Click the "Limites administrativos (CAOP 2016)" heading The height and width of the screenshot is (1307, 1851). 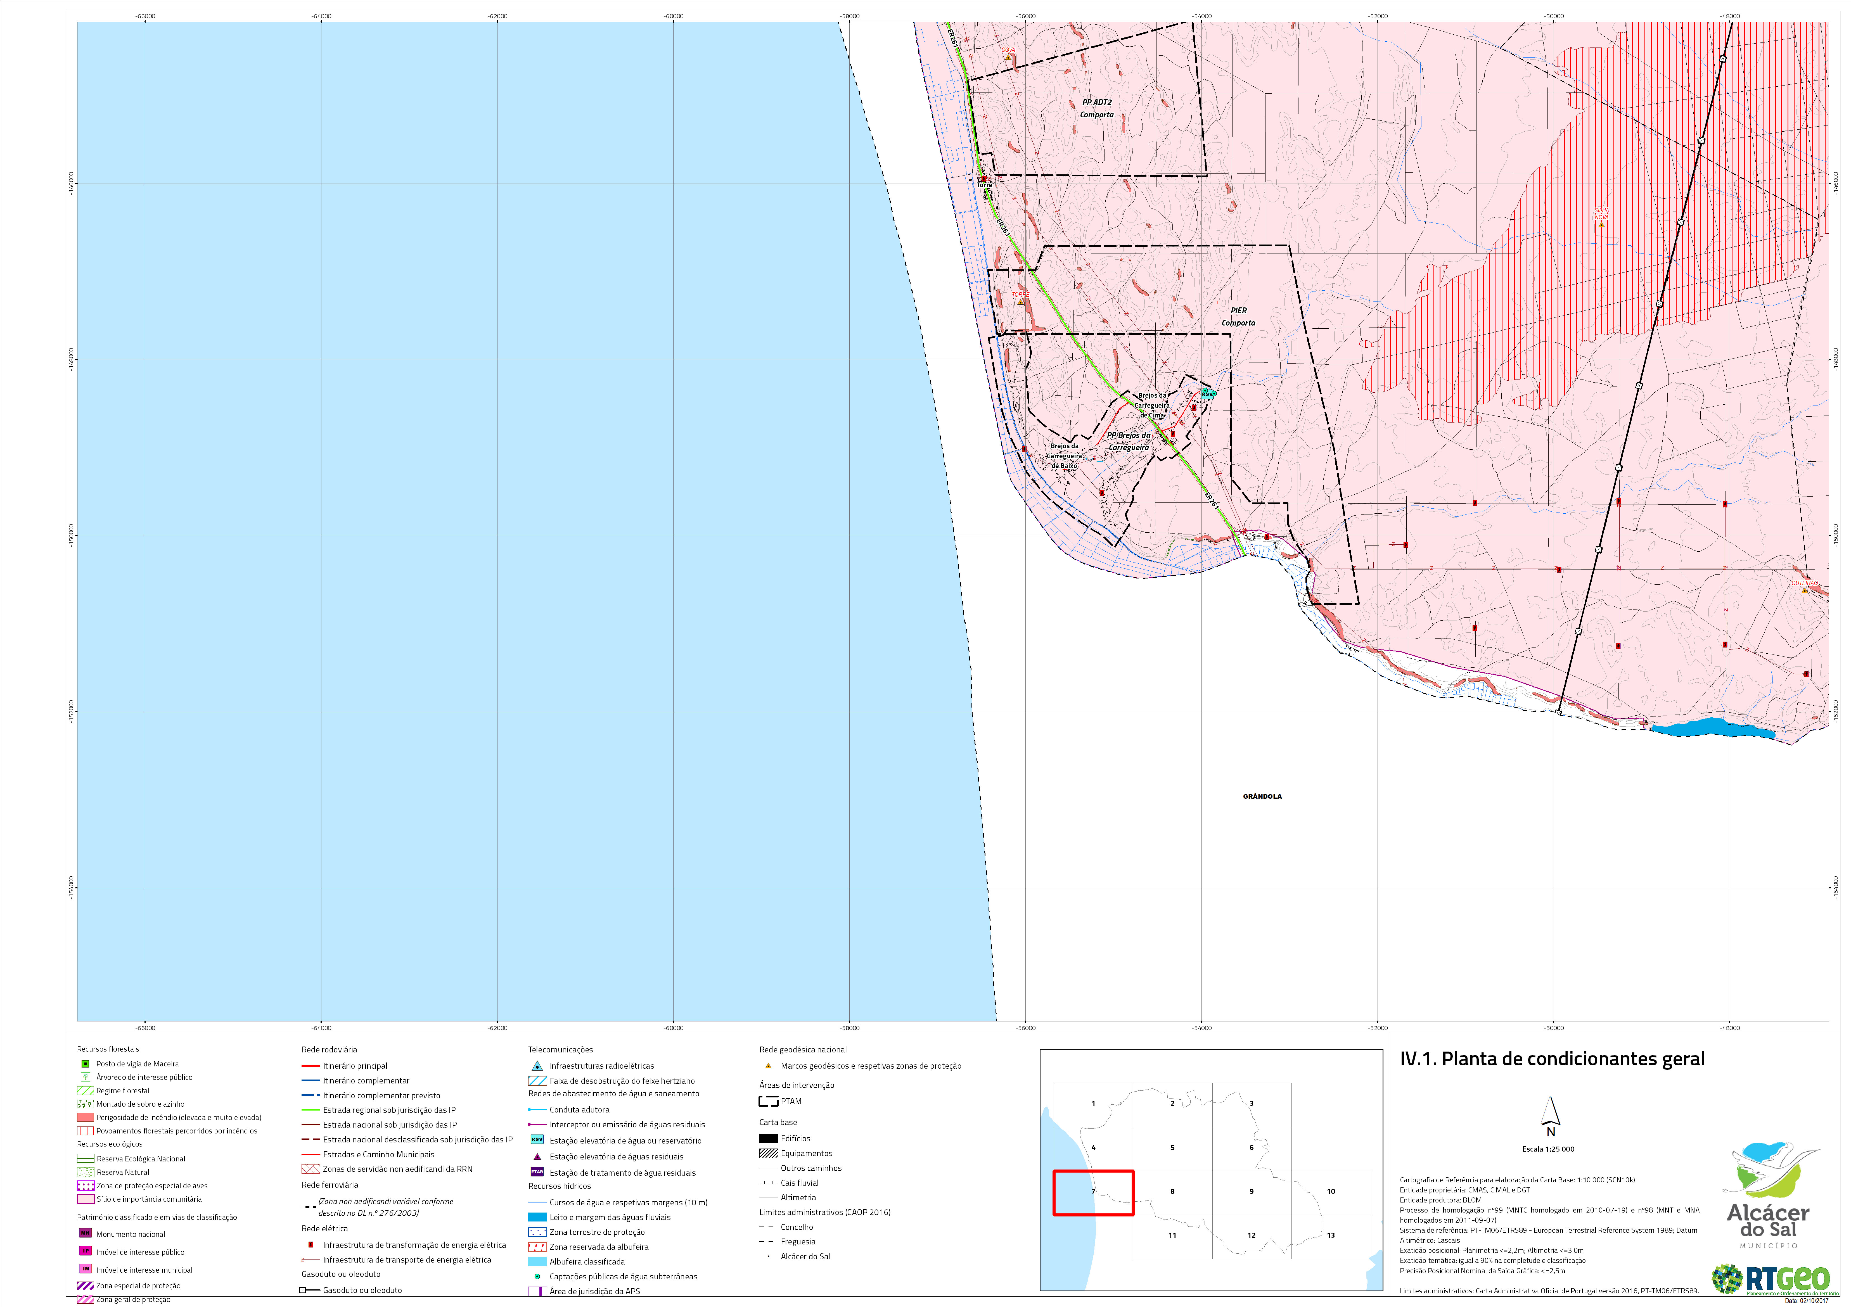[825, 1212]
